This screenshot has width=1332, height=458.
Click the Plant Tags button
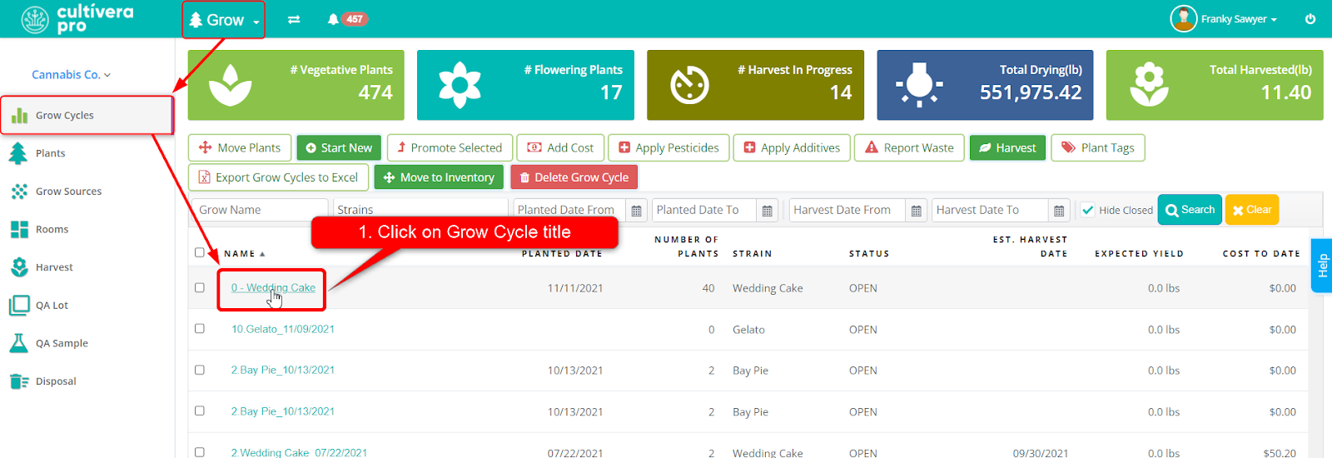[1098, 147]
